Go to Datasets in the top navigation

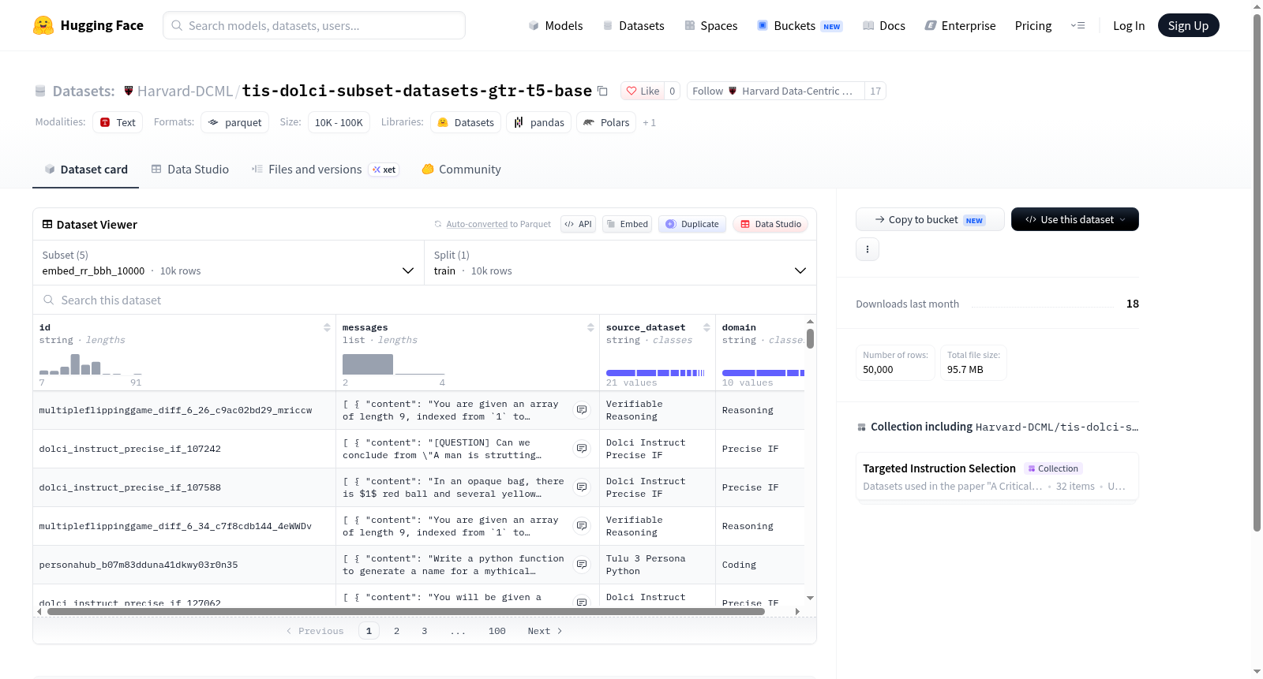pyautogui.click(x=633, y=25)
